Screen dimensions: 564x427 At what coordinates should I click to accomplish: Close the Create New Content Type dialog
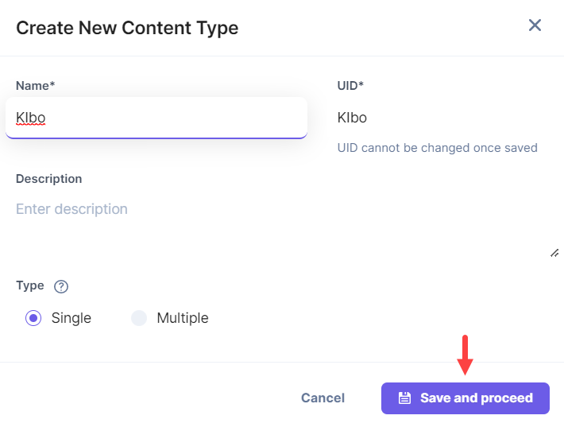pos(535,25)
